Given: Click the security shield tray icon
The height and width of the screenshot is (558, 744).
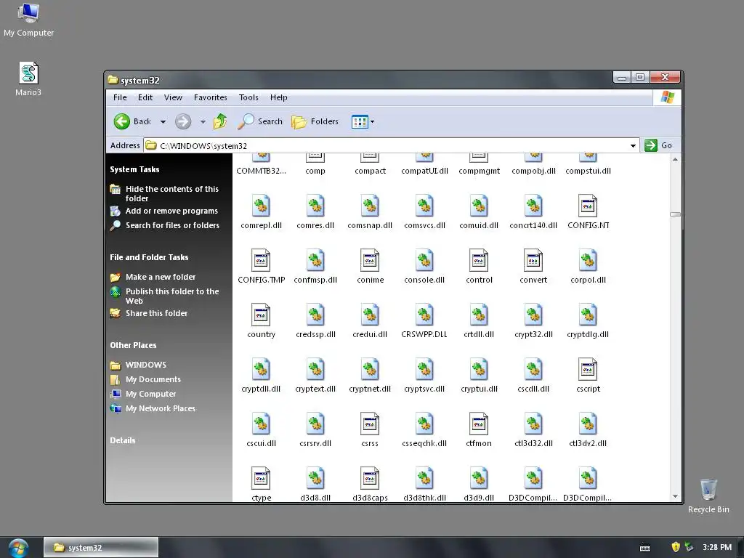Looking at the screenshot, I should 676,547.
